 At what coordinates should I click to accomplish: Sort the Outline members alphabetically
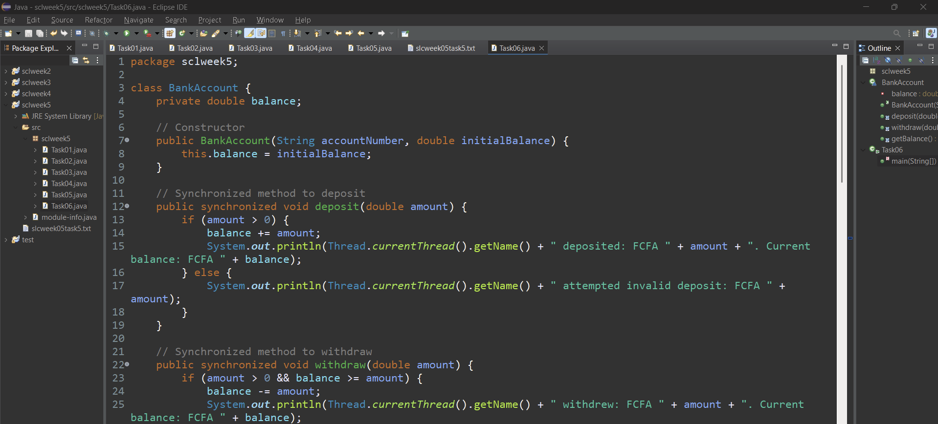[x=876, y=60]
